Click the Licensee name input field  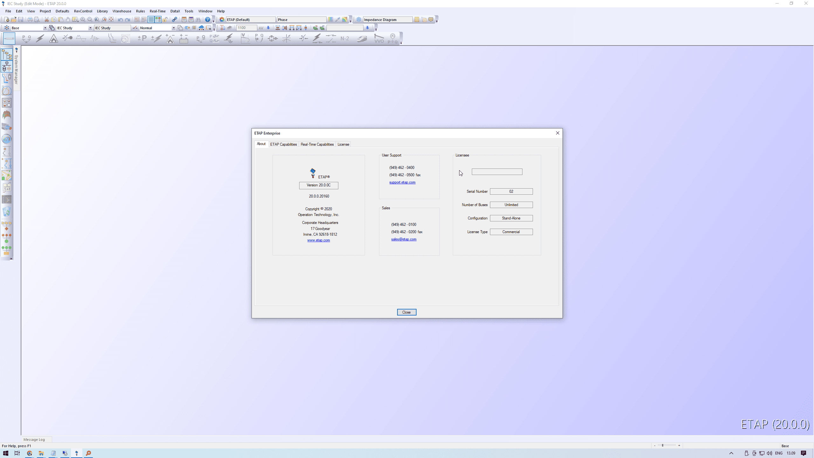coord(497,171)
